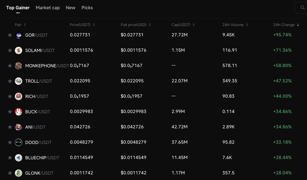Screen dimensions: 307x180
Task: Sort by 24H Volume column arrows
Action: [247, 25]
